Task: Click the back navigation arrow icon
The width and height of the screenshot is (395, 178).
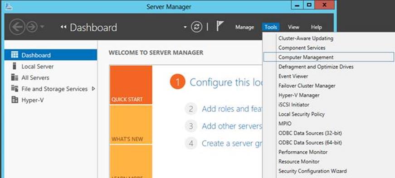Action: pyautogui.click(x=17, y=27)
